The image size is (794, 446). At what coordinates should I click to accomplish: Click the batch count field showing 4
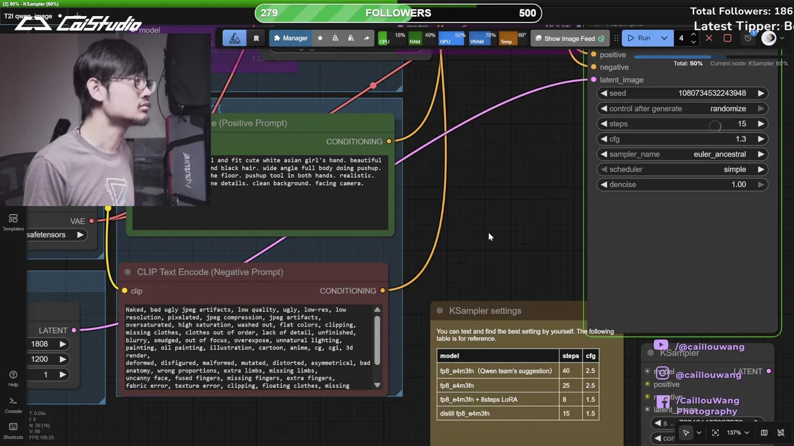point(681,38)
